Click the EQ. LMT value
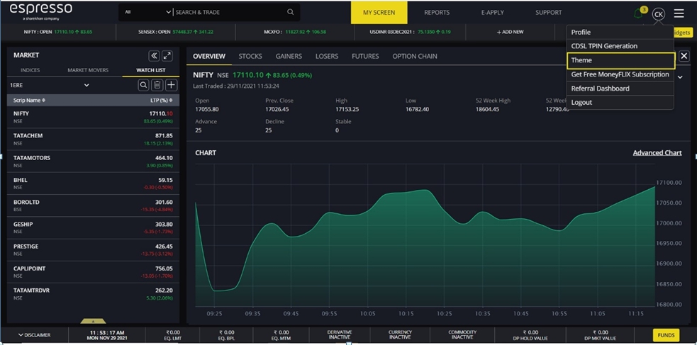The width and height of the screenshot is (697, 345). click(173, 335)
